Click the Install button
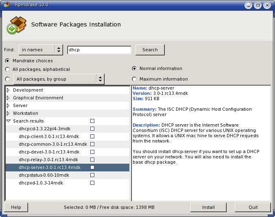 tap(208, 207)
